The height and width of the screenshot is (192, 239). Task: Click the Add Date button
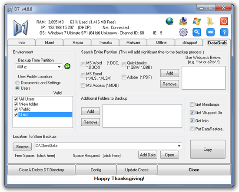click(x=148, y=155)
